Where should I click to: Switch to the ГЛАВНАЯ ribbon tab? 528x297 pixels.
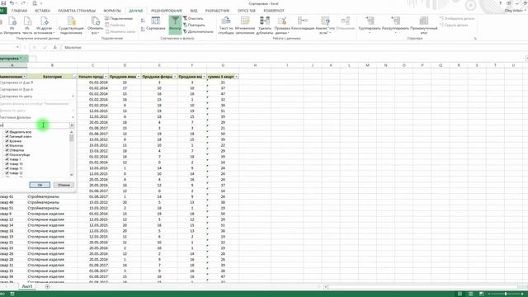click(x=19, y=11)
